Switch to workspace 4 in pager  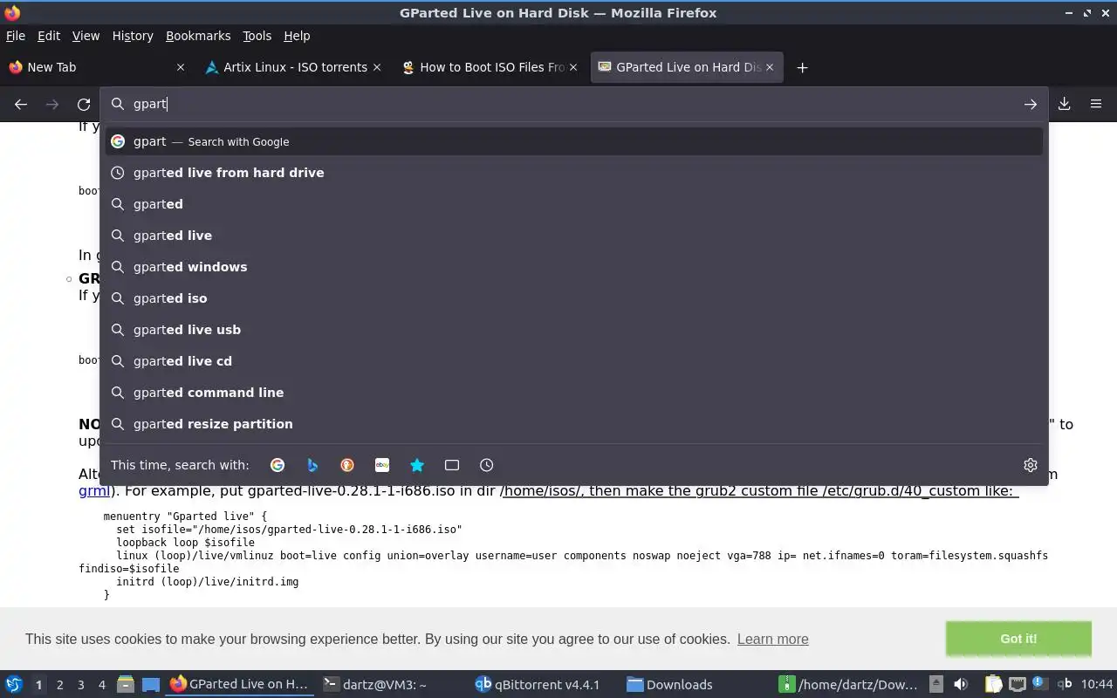pyautogui.click(x=101, y=685)
